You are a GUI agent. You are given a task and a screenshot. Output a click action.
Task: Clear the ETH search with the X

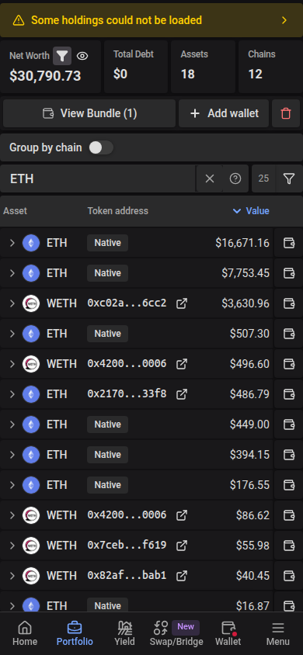point(210,178)
